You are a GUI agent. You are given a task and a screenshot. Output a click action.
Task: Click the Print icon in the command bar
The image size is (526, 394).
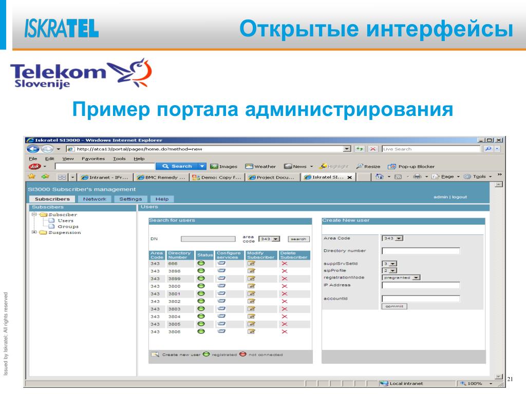pyautogui.click(x=417, y=176)
